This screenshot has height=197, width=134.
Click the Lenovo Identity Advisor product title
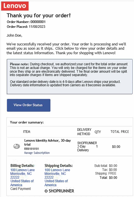click(47, 142)
